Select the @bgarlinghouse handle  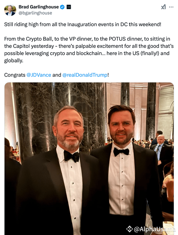tap(36, 13)
